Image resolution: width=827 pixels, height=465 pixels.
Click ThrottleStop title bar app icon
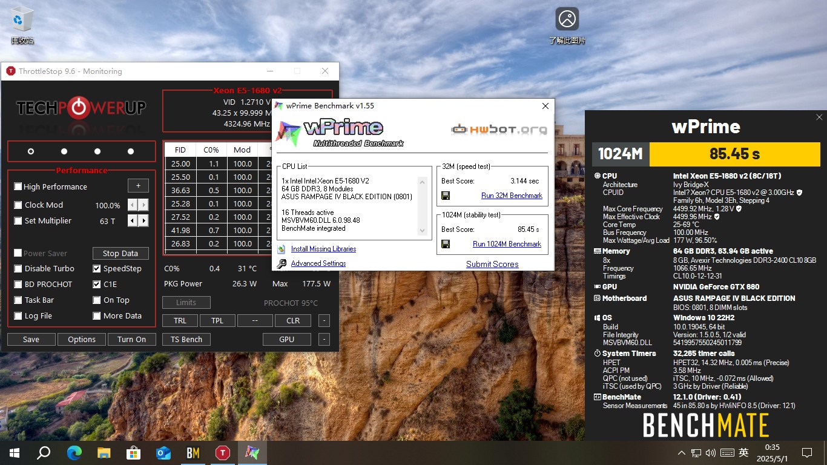pos(10,71)
